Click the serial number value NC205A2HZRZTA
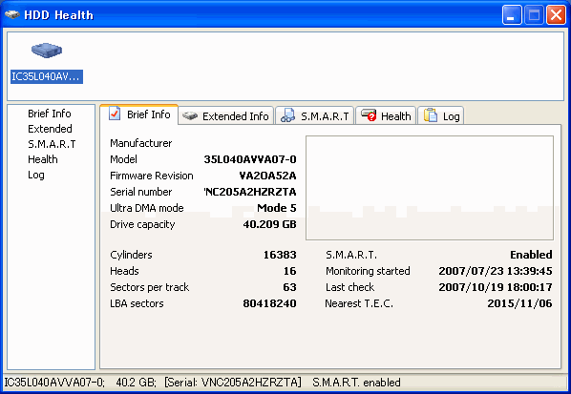The image size is (571, 394). (x=250, y=192)
